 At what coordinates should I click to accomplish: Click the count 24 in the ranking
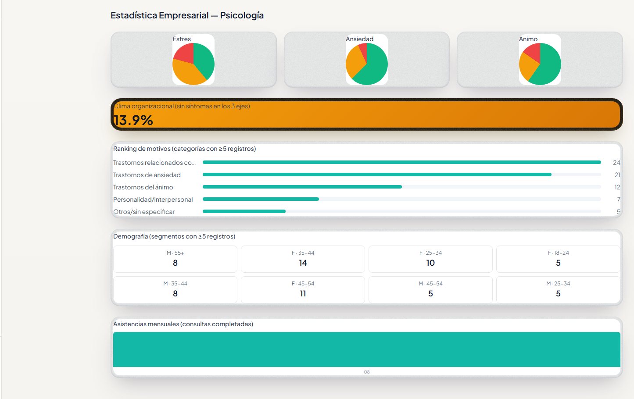[x=616, y=163]
